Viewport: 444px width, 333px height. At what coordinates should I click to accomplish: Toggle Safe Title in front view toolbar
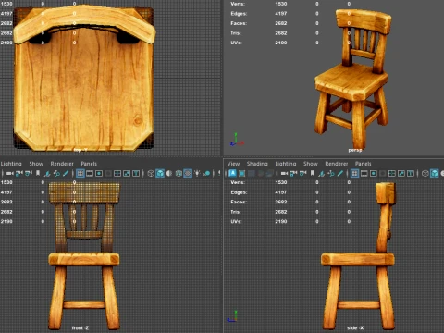[136, 173]
